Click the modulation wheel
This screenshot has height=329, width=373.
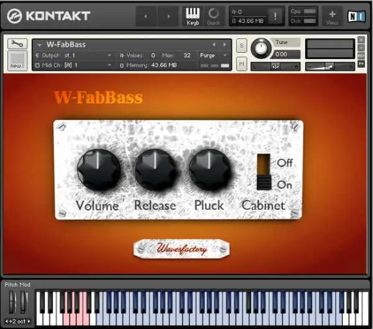tap(24, 302)
